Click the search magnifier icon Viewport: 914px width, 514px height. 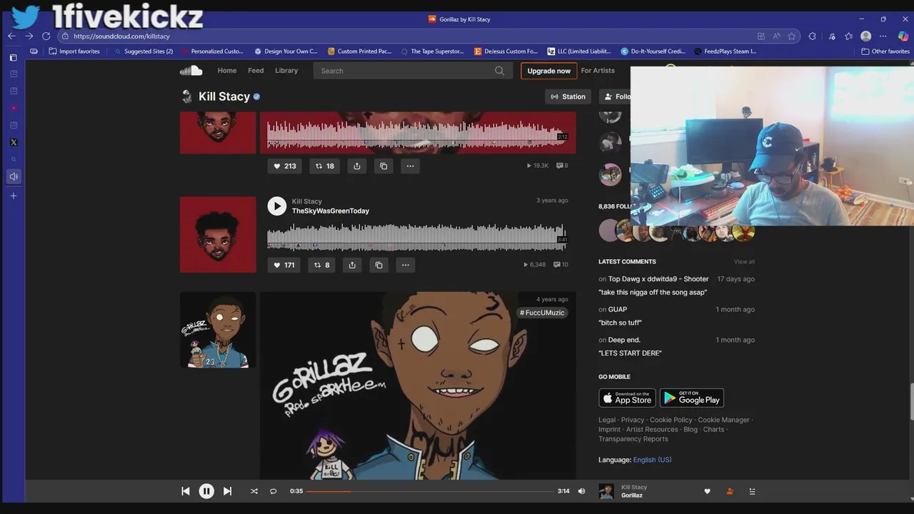pos(500,71)
